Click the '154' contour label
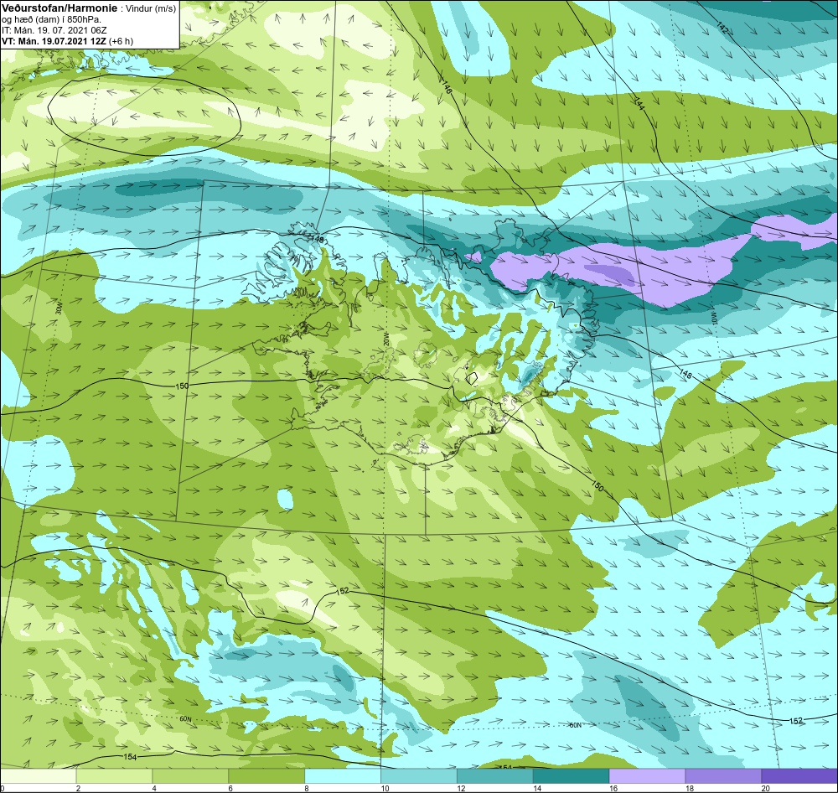The image size is (838, 793). [x=130, y=757]
